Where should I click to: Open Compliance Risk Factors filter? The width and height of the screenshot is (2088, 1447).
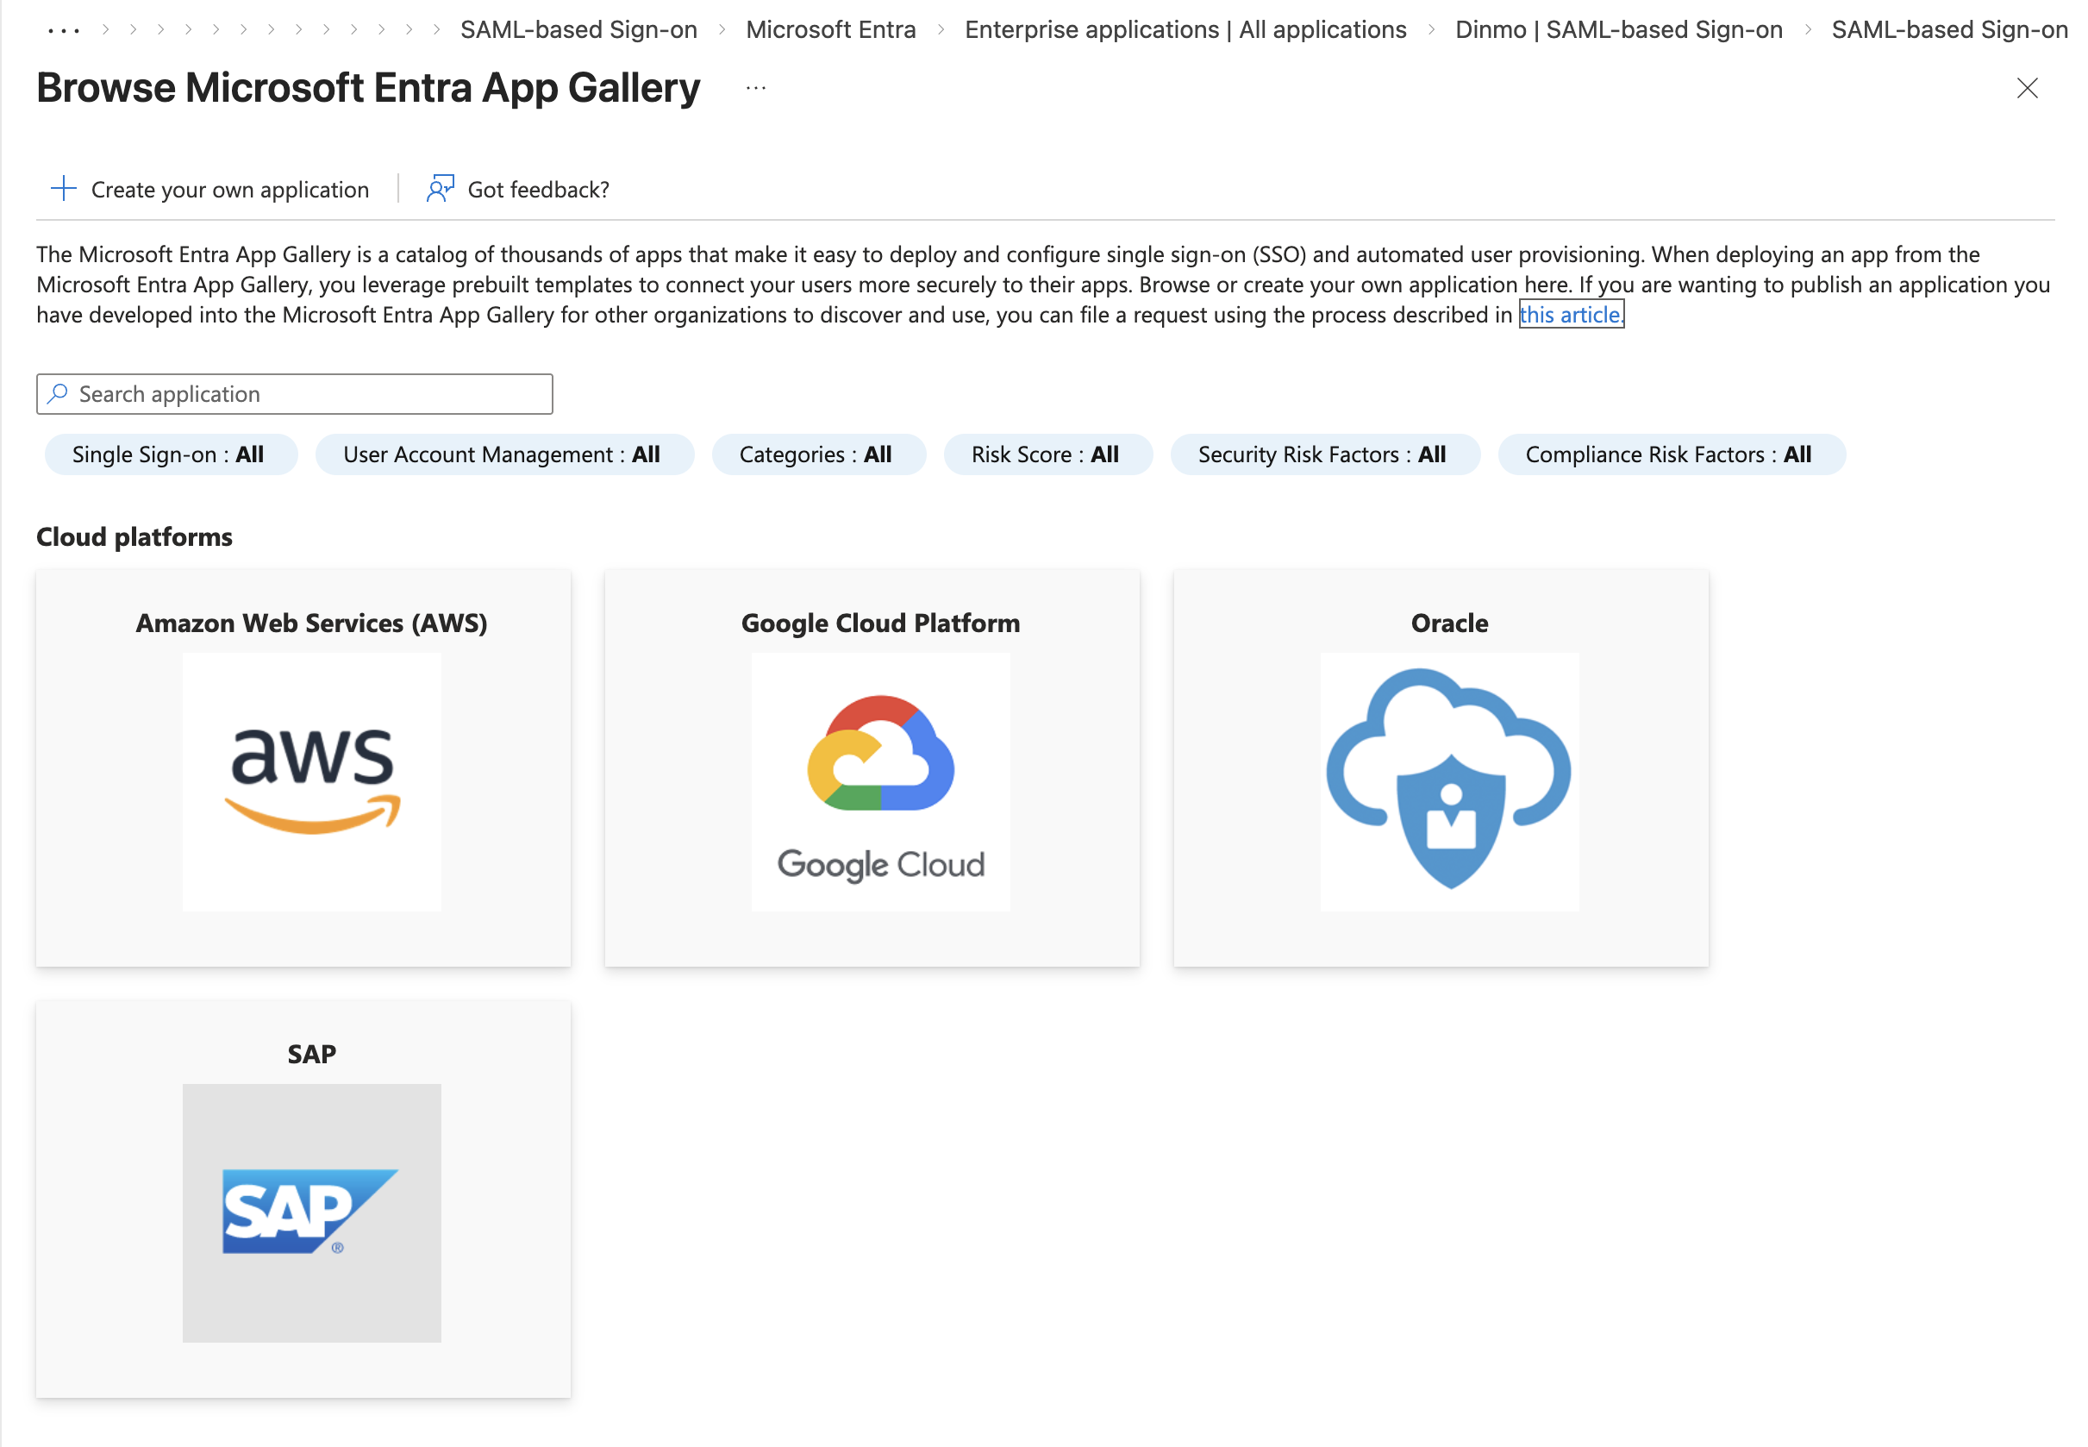[1670, 454]
